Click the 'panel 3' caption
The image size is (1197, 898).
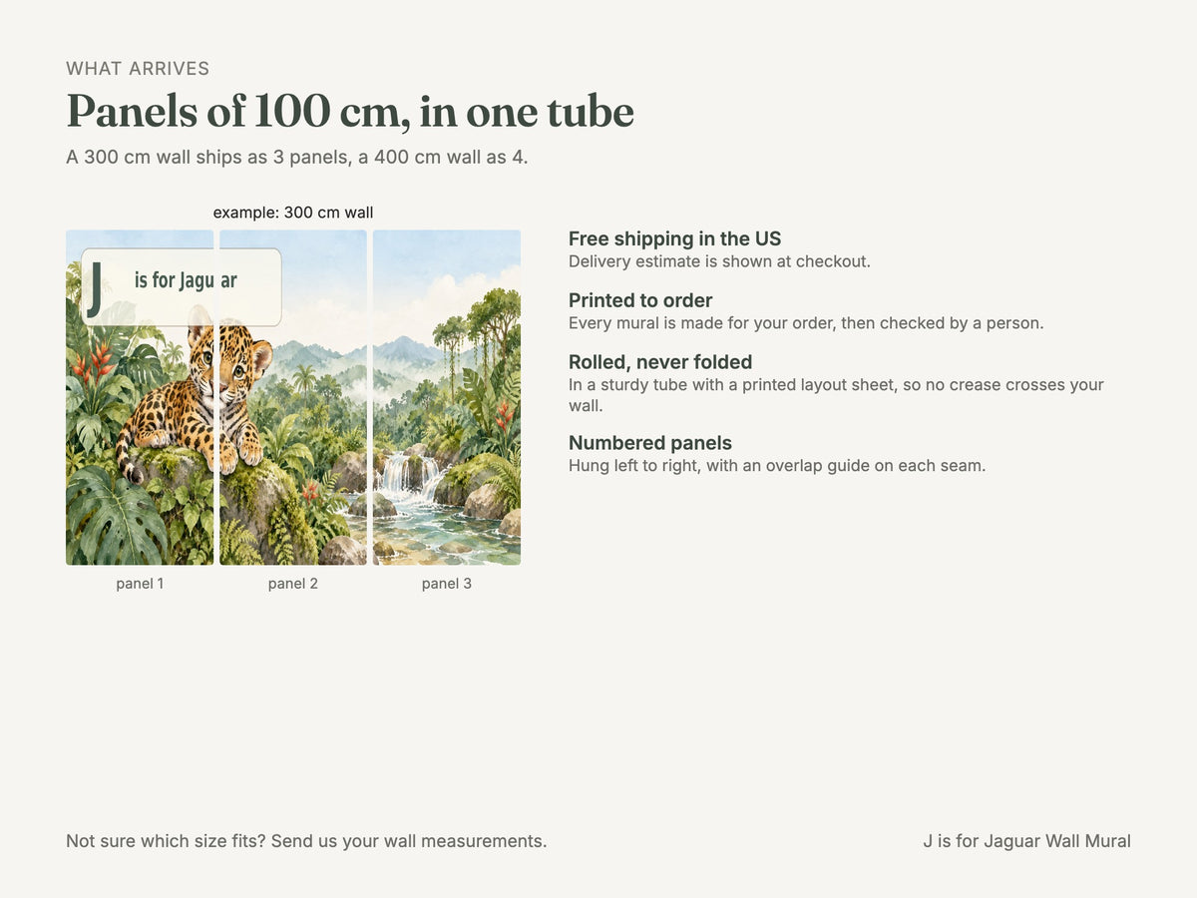coord(447,584)
